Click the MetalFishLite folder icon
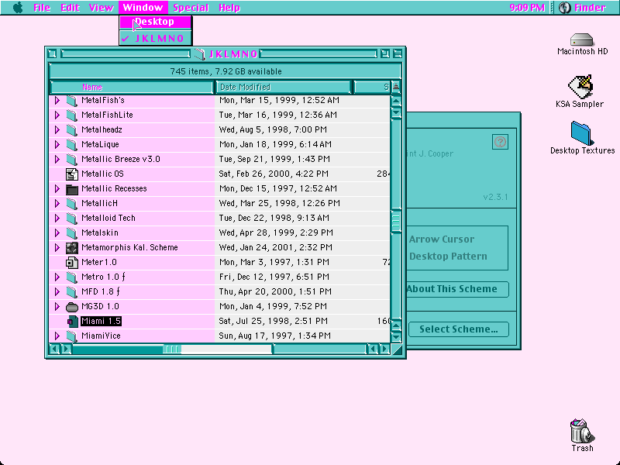Image resolution: width=620 pixels, height=465 pixels. (x=71, y=115)
